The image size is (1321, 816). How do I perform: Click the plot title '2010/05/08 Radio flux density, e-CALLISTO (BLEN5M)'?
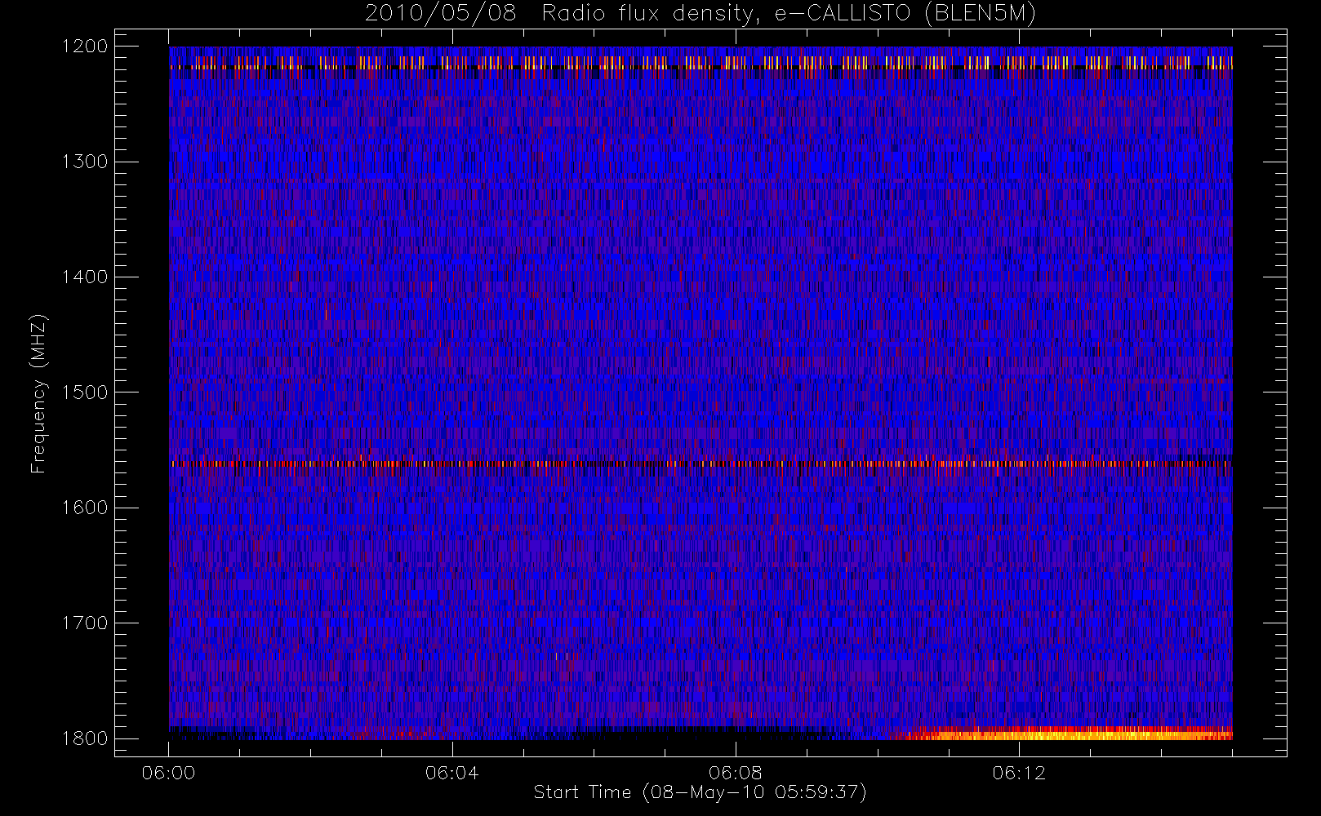700,14
